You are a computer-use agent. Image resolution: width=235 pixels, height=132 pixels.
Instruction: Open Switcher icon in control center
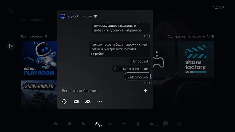click(70, 124)
